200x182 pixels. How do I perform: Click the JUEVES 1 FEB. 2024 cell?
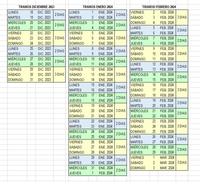pos(92,173)
